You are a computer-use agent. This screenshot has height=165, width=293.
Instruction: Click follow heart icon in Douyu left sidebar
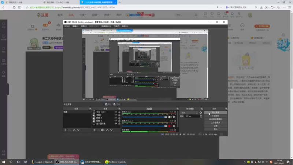pyautogui.click(x=4, y=24)
